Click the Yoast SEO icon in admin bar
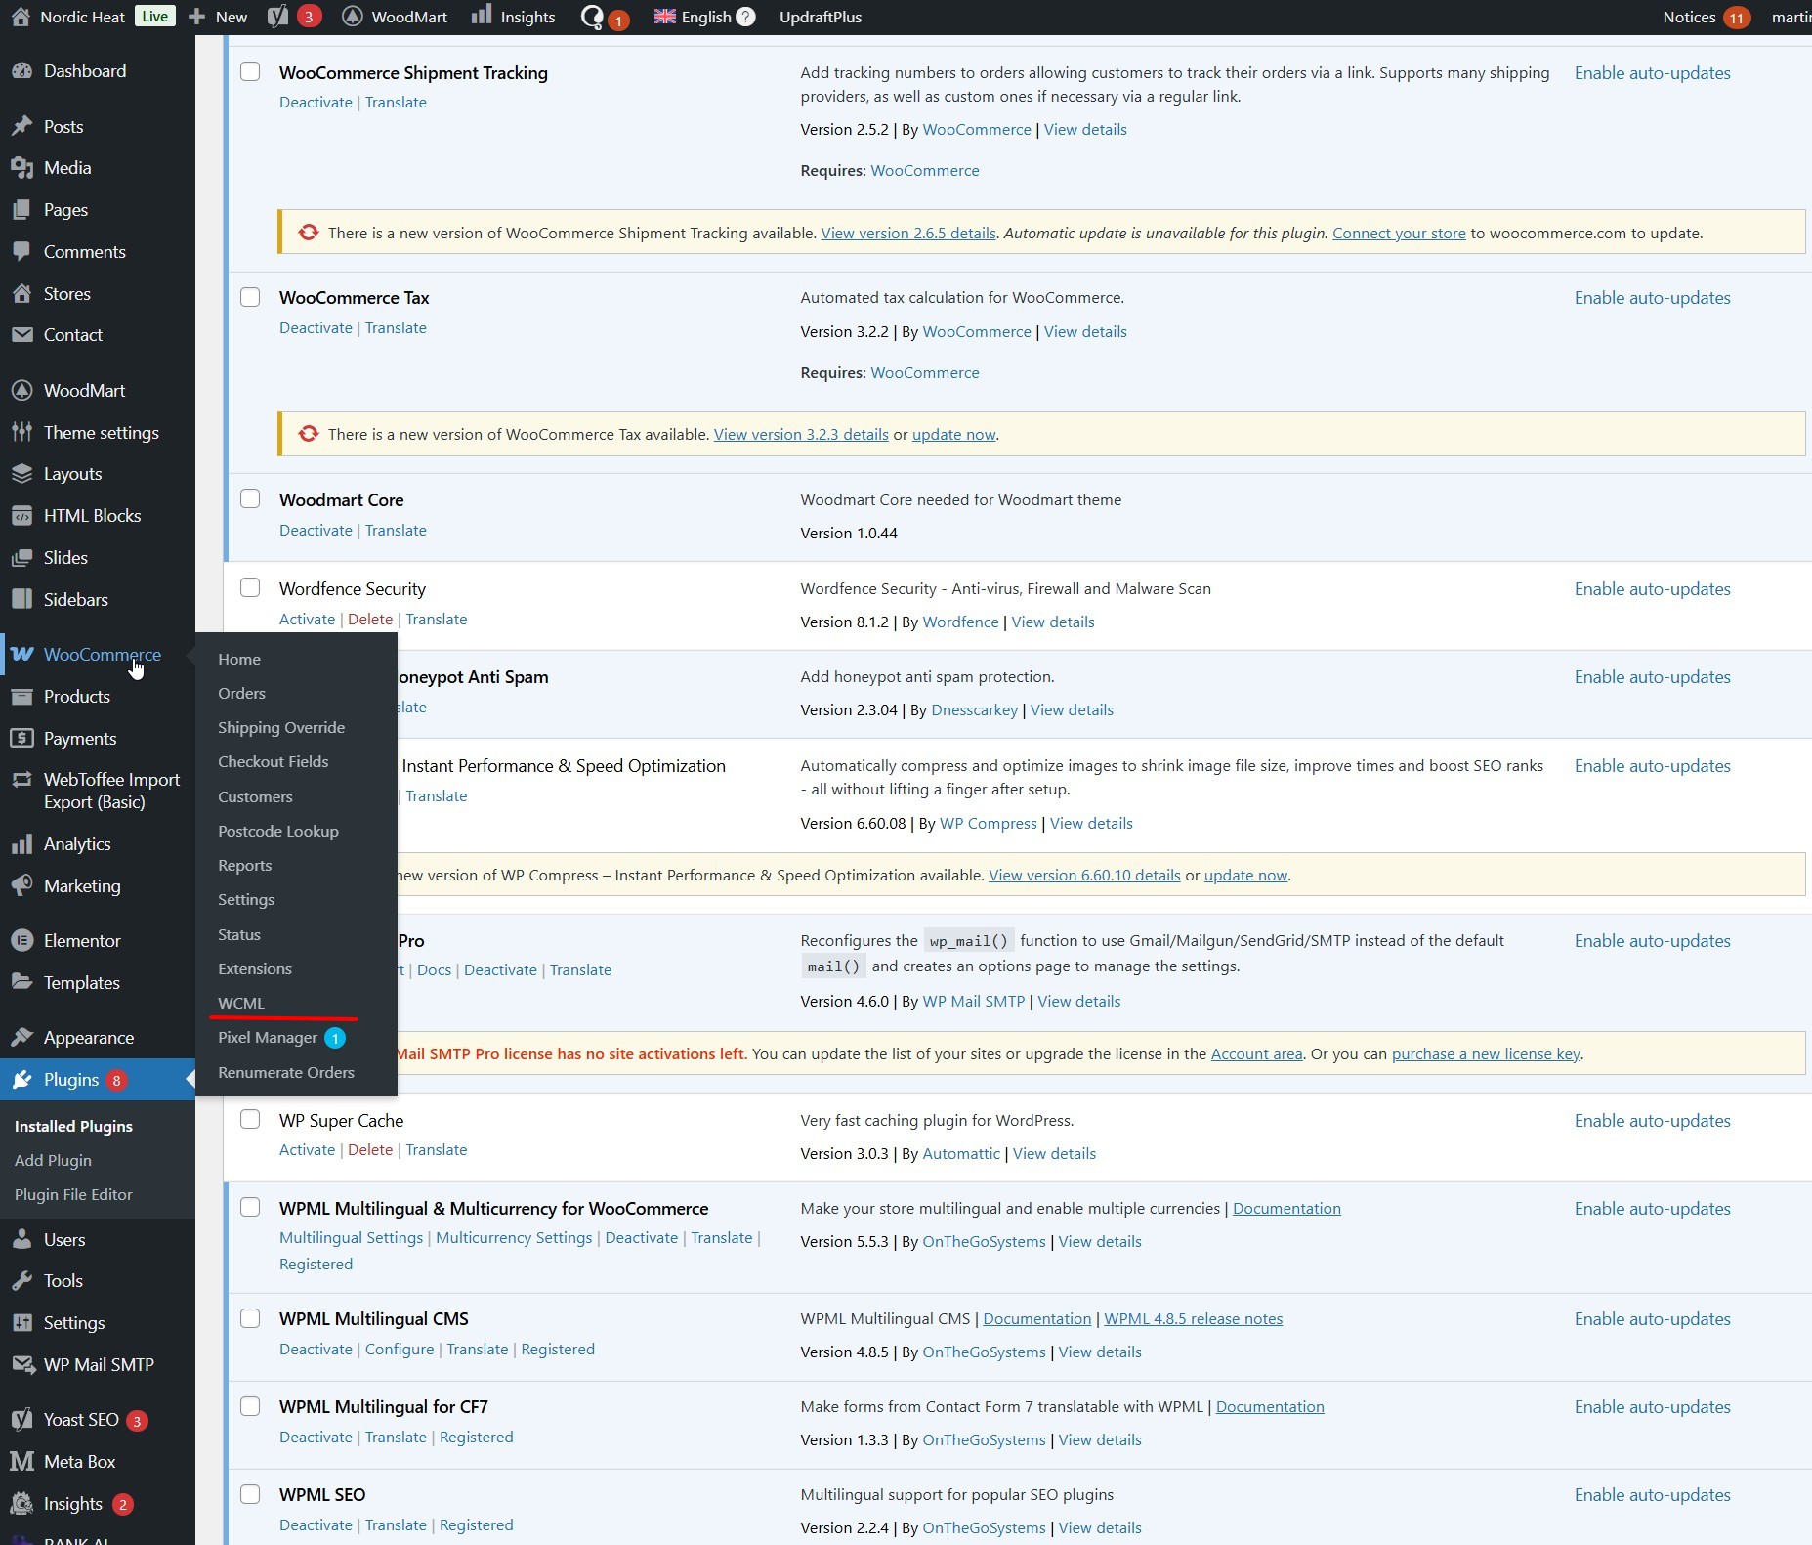Screen dimensions: 1812x1545 [x=278, y=17]
